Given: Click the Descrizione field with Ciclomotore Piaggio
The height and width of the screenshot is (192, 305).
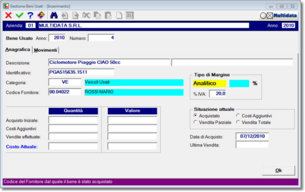Looking at the screenshot, I should pos(109,63).
